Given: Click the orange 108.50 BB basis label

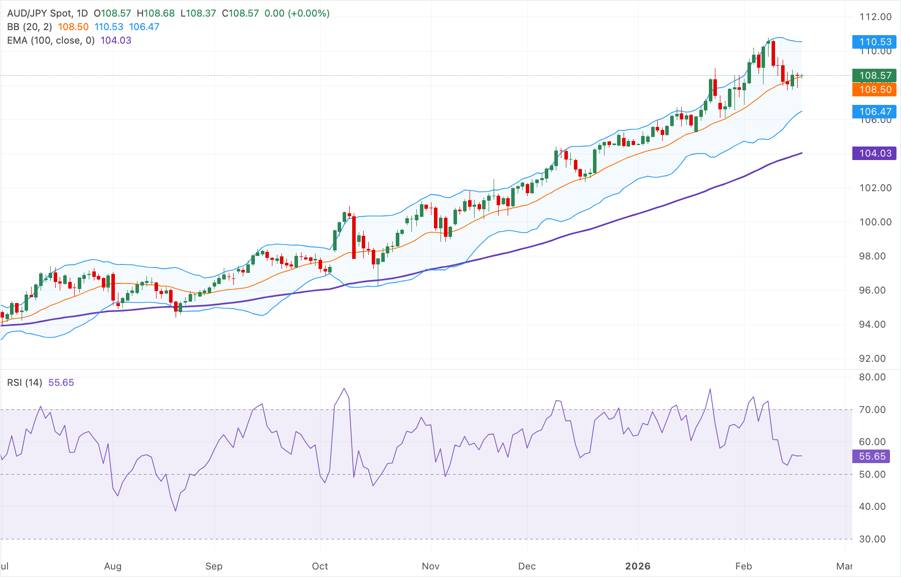Looking at the screenshot, I should click(x=874, y=90).
